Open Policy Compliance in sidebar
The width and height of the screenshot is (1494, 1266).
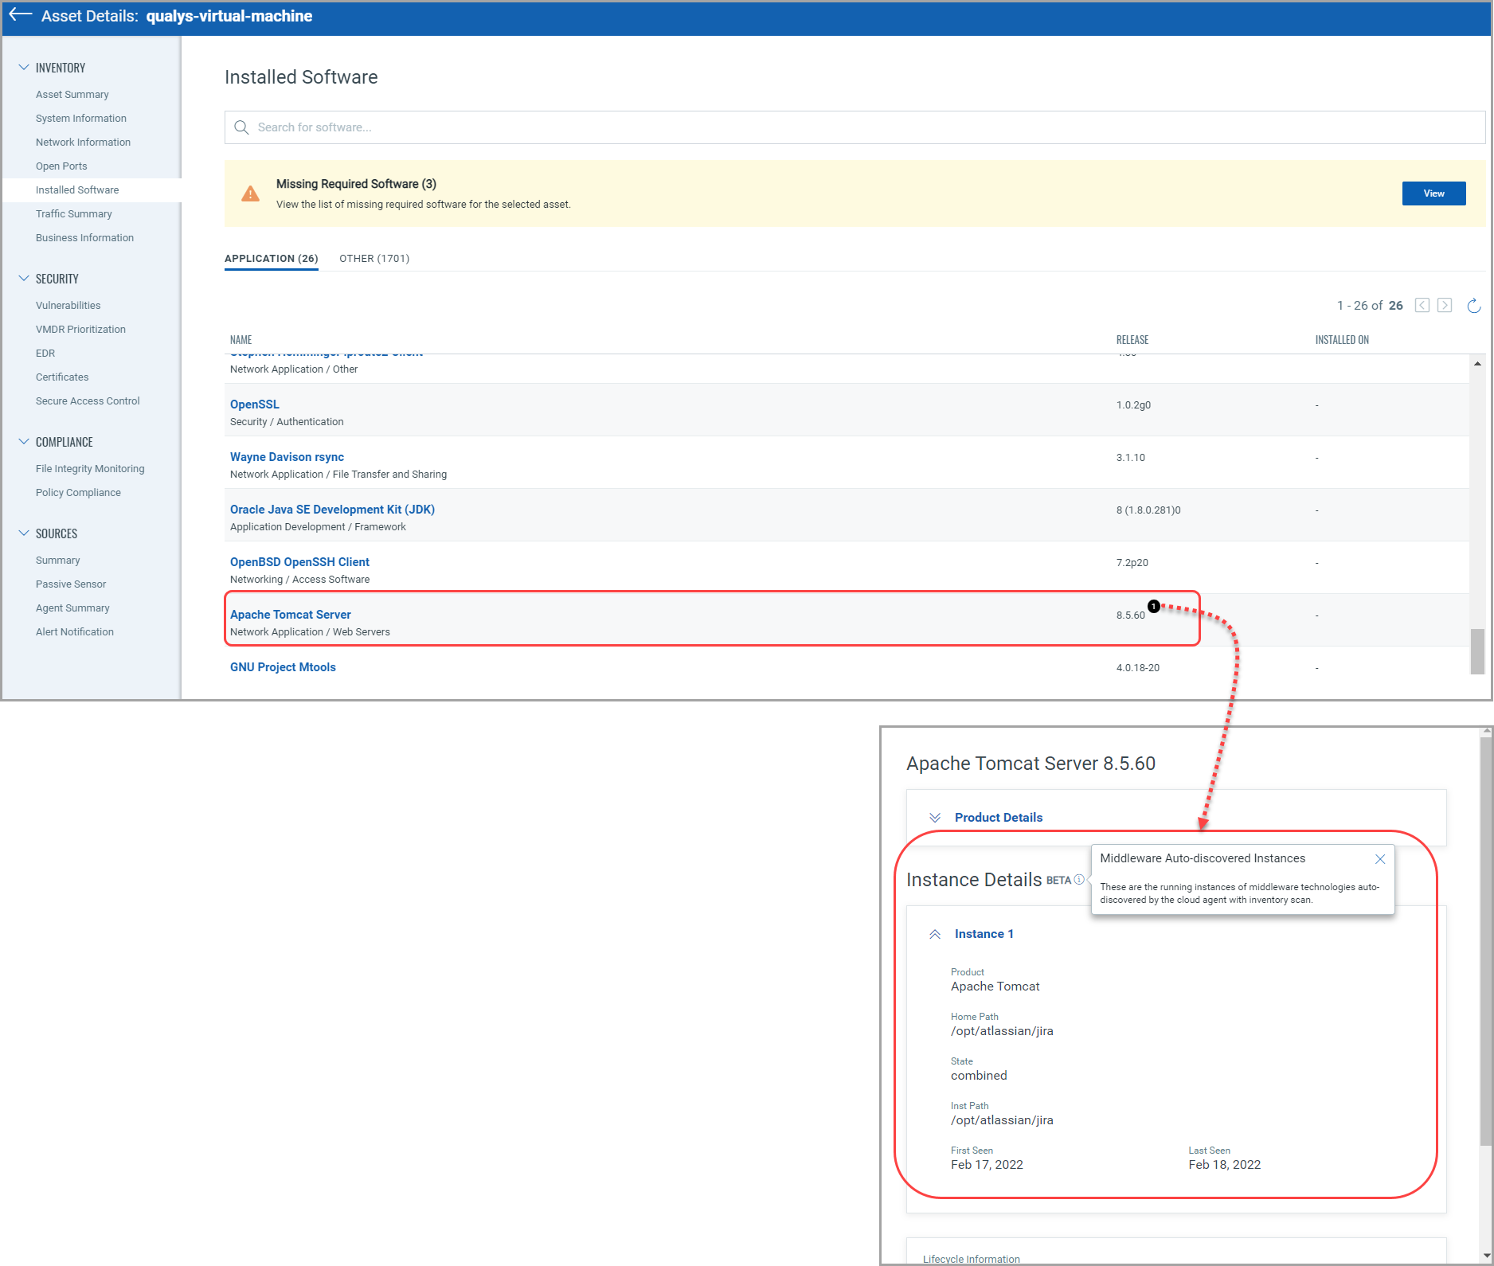click(79, 492)
